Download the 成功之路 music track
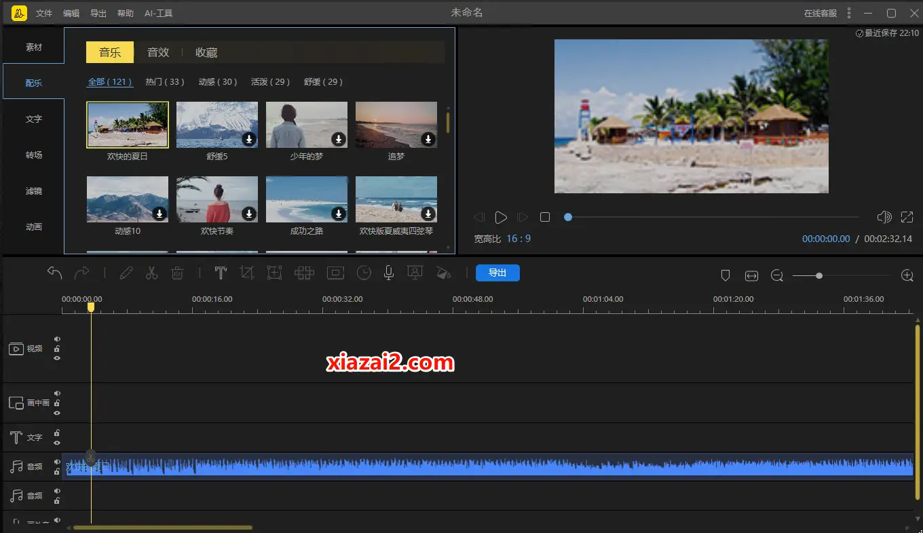Screen dimensions: 923x533 [x=339, y=214]
